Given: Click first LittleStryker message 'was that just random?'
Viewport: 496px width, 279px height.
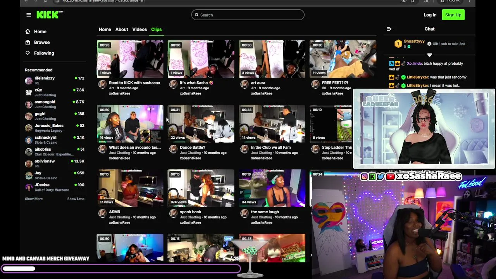Looking at the screenshot, I should click(x=449, y=77).
